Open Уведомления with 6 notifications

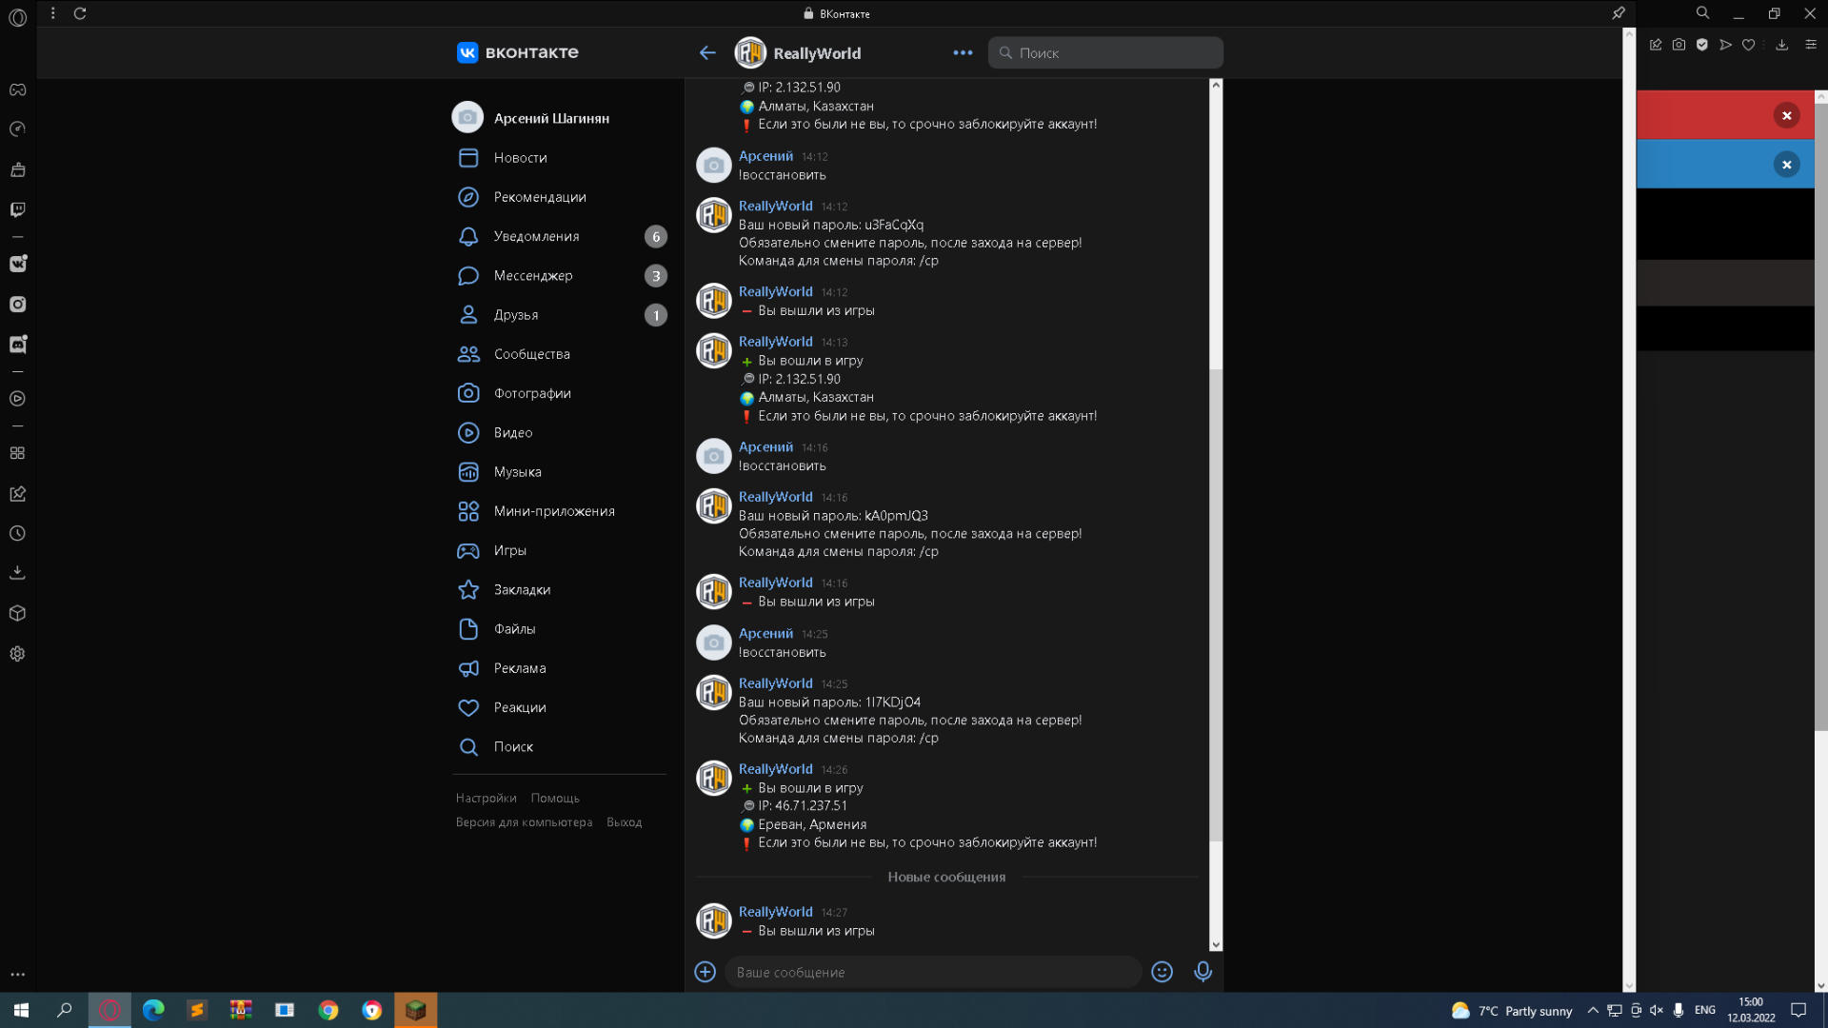point(560,236)
